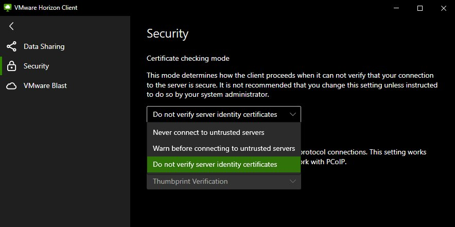The height and width of the screenshot is (227, 455).
Task: Click the VMware Horizon logo in title bar
Action: pos(8,8)
